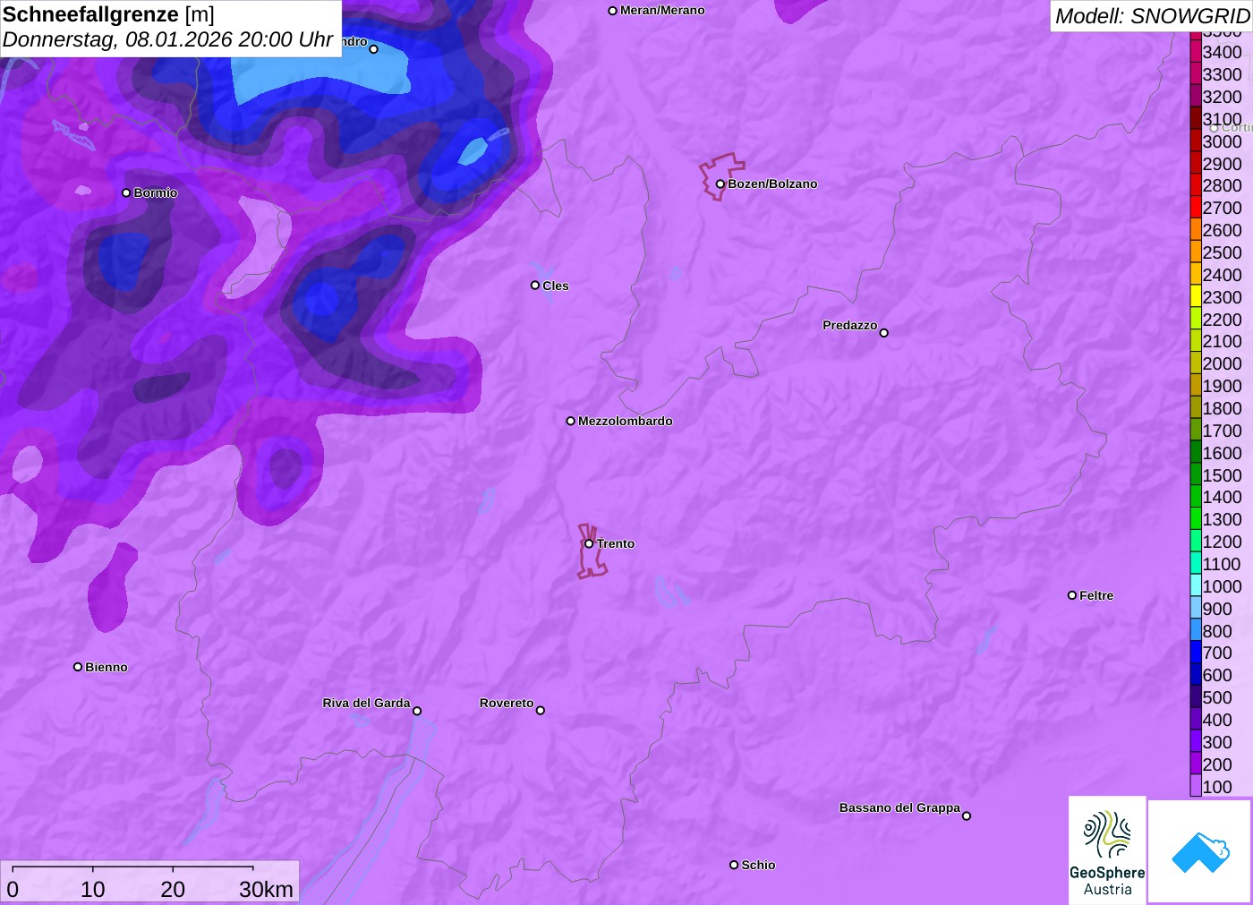Pick the violet legend swatch beside 300
Image resolution: width=1253 pixels, height=905 pixels.
1196,742
